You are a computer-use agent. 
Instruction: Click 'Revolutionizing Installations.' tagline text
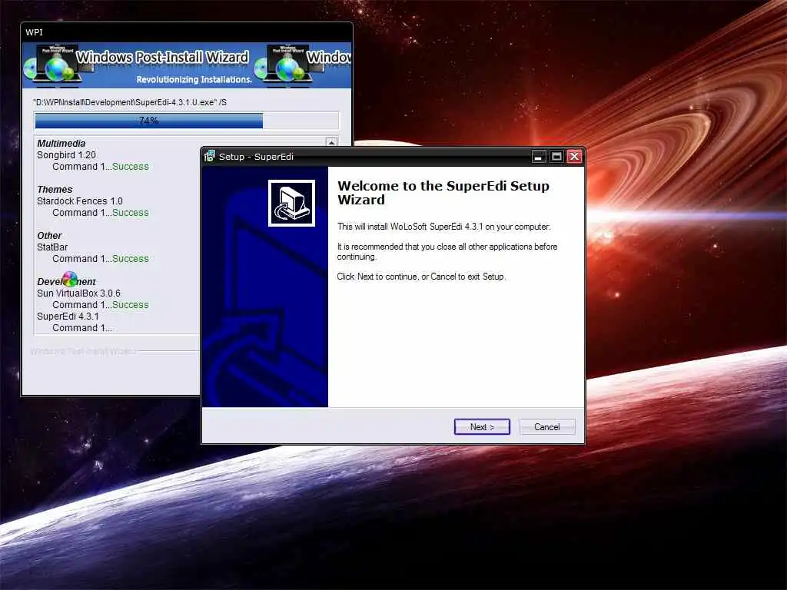pos(194,79)
